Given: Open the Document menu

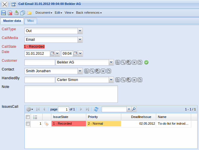Looking at the screenshot, I should click(x=44, y=13).
